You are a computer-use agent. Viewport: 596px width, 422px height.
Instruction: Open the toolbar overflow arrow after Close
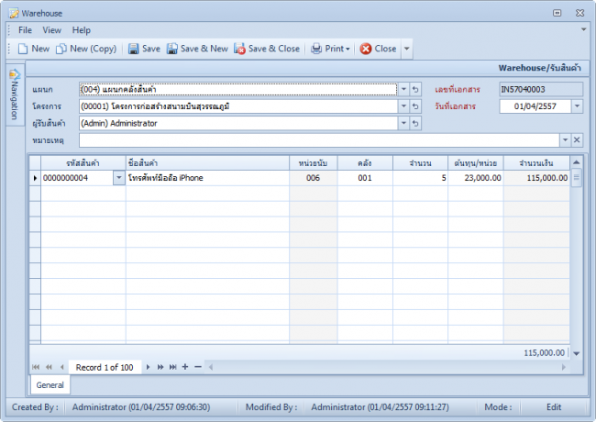click(407, 49)
